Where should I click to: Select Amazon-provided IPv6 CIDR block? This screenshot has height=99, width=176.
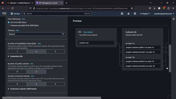pyautogui.click(x=9, y=26)
